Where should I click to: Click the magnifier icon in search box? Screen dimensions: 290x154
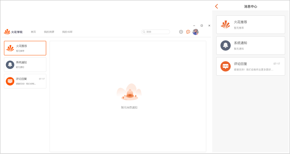tap(144, 32)
